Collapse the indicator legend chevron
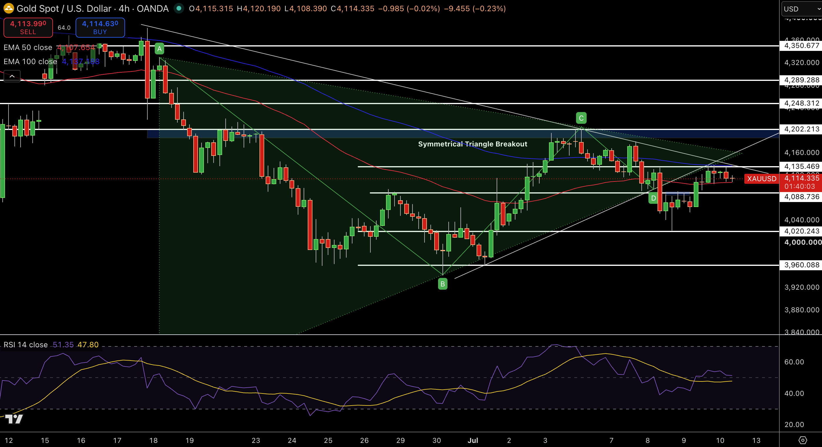 12,76
